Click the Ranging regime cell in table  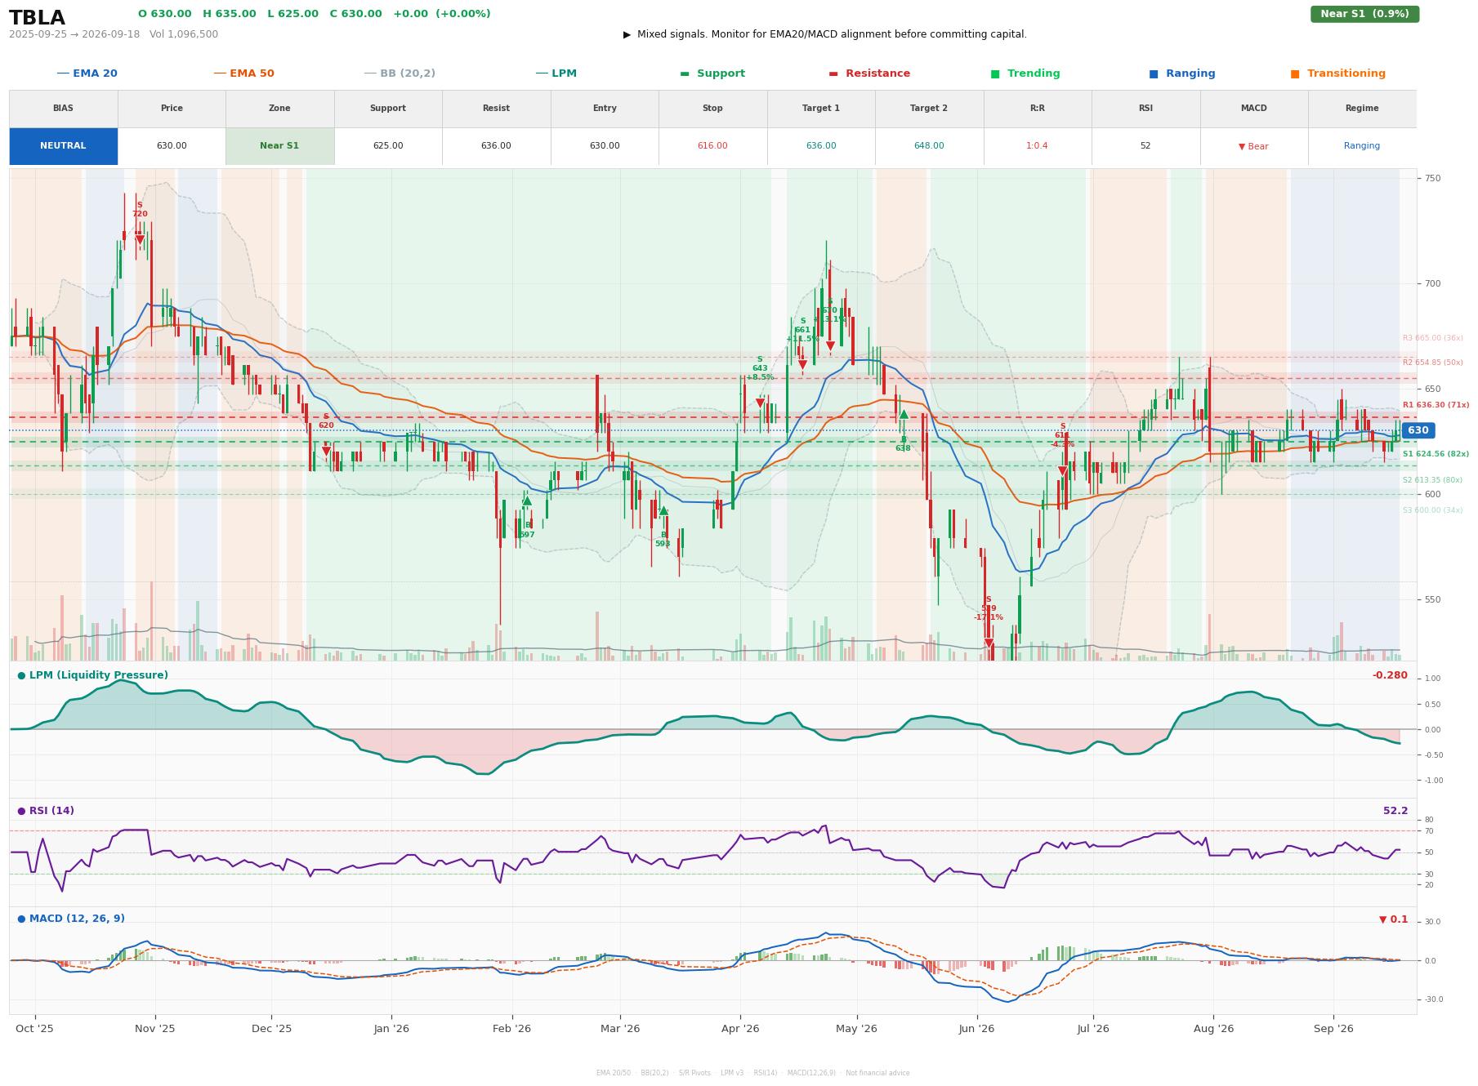(1361, 146)
